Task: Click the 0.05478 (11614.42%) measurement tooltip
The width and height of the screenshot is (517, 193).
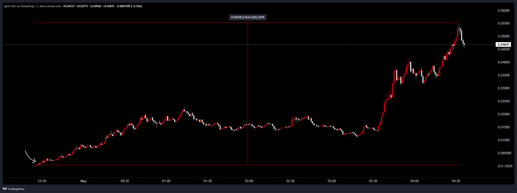Action: coord(248,17)
